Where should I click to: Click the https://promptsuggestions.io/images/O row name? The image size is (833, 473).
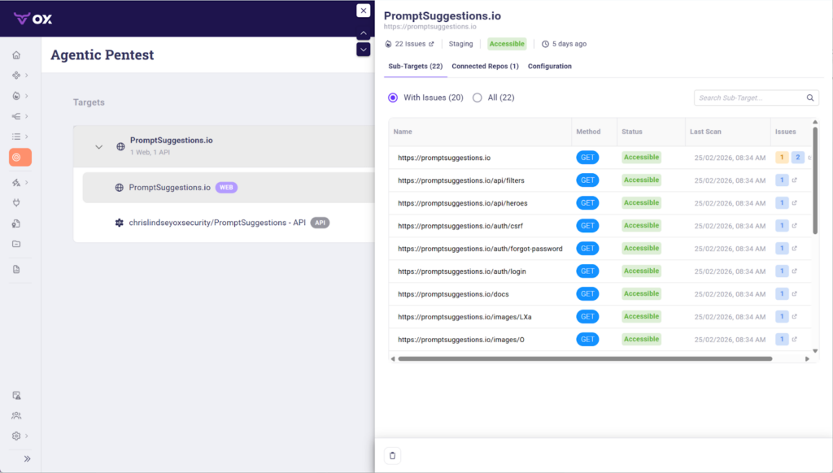coord(461,339)
